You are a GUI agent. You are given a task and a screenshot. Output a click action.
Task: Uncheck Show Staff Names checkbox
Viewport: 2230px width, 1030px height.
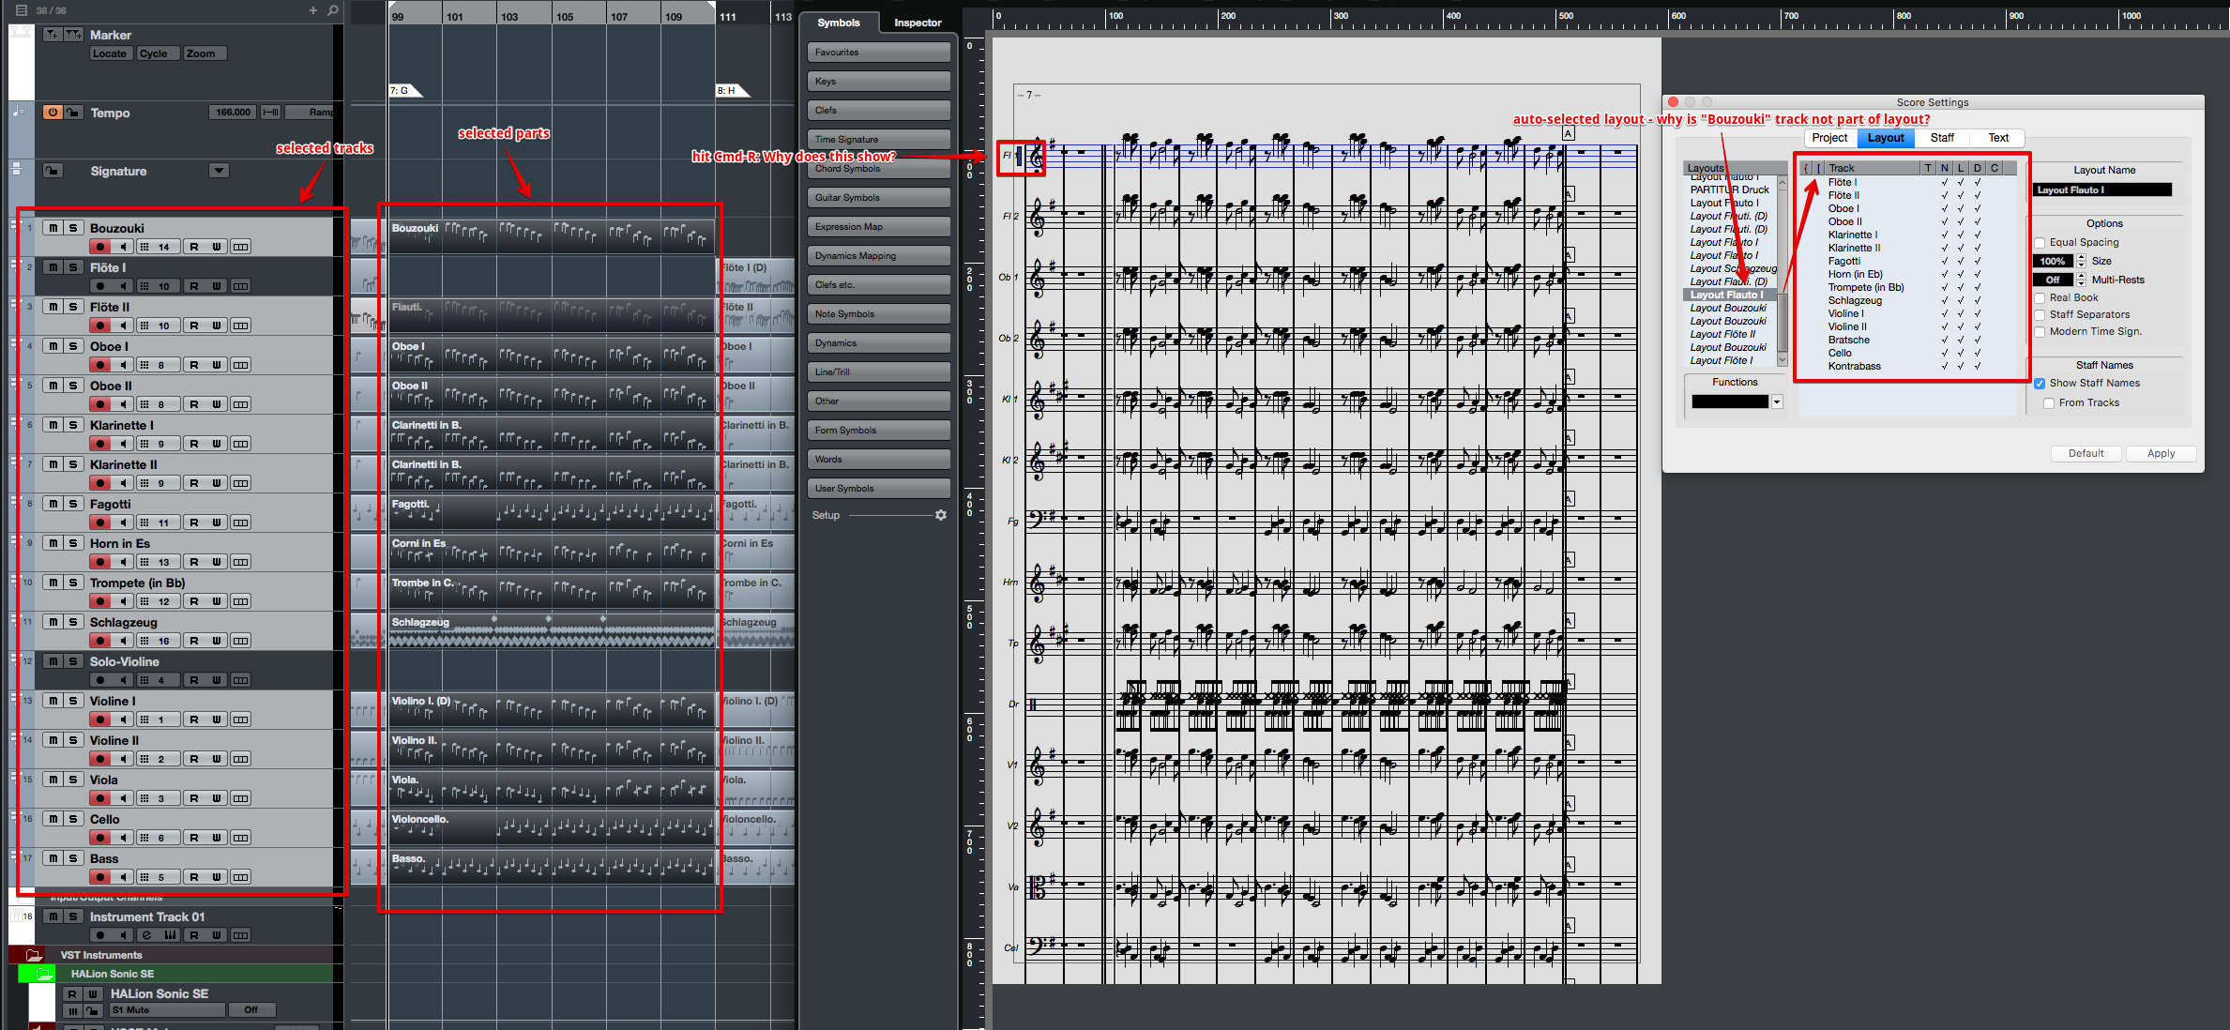pos(2040,383)
